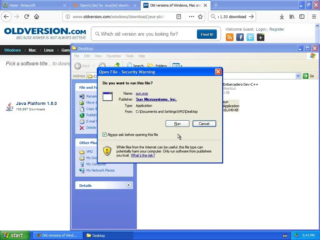Open the File menu in Desktop window
Viewport: 320px width, 240px height.
(x=77, y=56)
